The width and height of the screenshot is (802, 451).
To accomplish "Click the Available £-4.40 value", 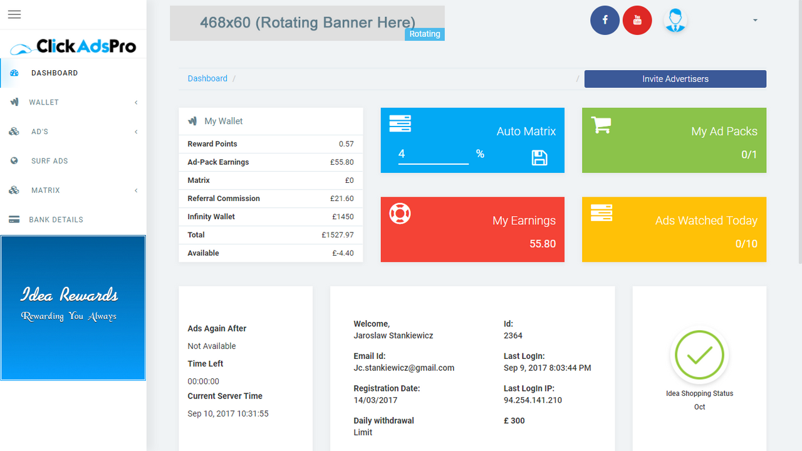I will point(343,253).
